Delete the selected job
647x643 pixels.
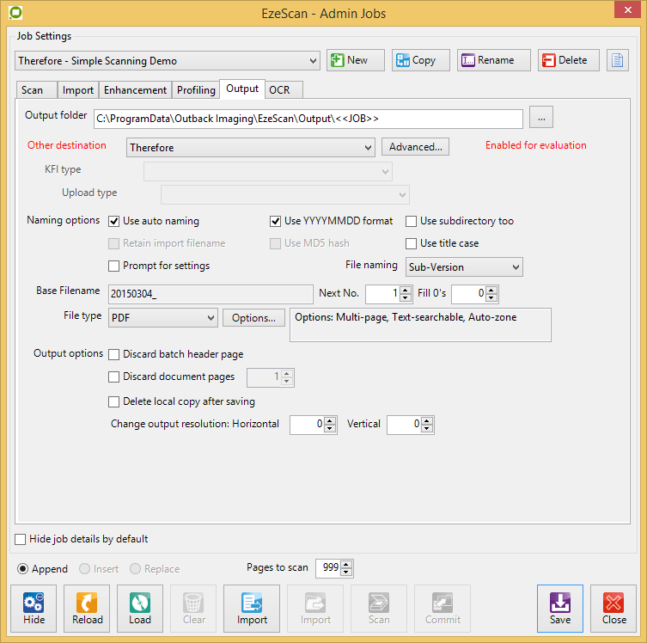pos(569,60)
